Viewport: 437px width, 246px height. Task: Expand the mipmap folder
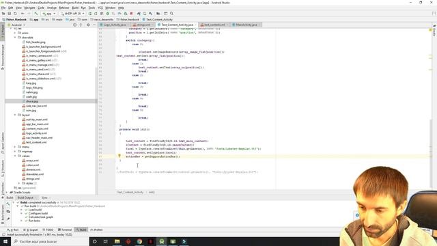pyautogui.click(x=15, y=152)
